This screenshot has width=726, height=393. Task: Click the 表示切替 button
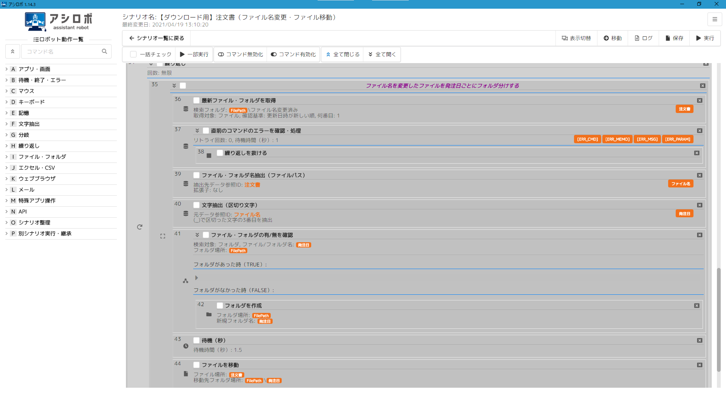(576, 38)
